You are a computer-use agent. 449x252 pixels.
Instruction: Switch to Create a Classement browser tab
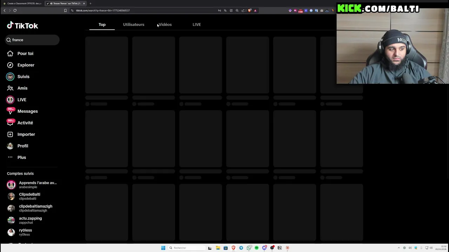pyautogui.click(x=22, y=3)
